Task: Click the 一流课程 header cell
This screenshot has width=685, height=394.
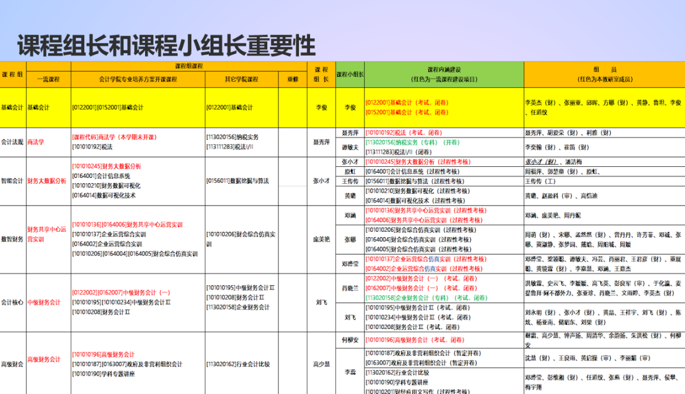Action: tap(48, 79)
